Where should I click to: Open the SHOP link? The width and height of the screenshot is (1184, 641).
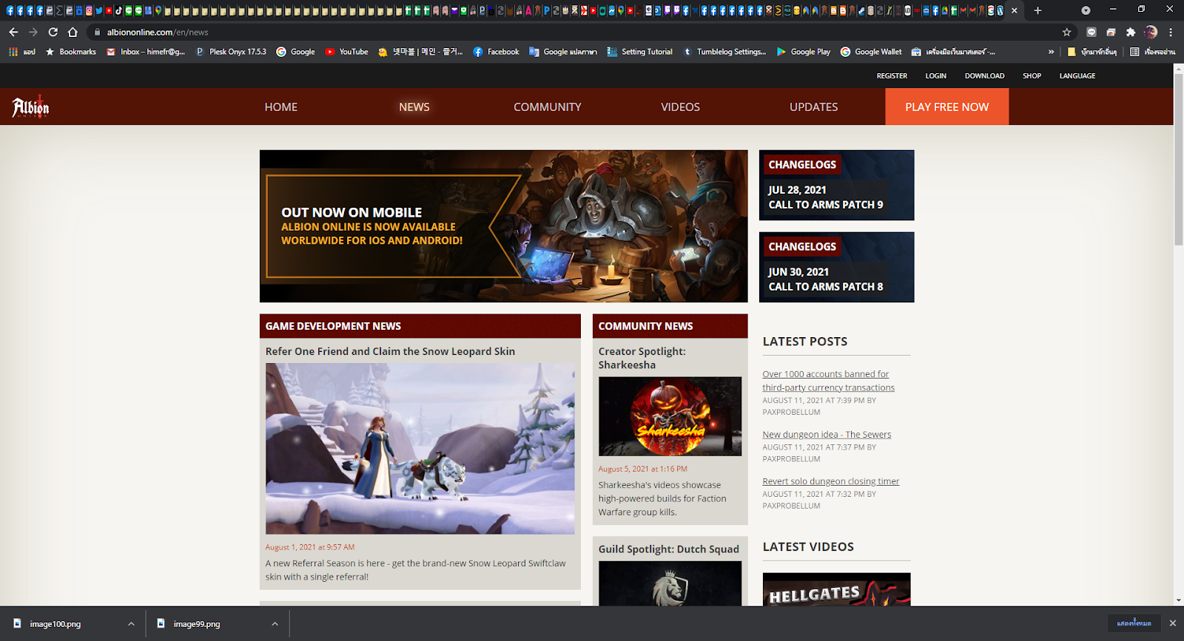click(x=1032, y=75)
